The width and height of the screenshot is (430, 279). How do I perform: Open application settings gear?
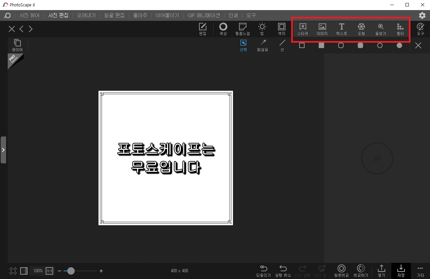[x=422, y=15]
